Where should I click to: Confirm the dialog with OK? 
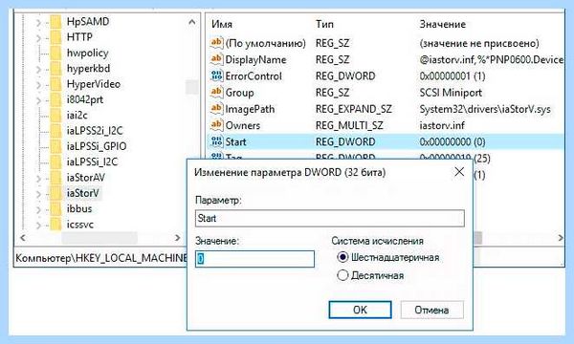pos(361,310)
